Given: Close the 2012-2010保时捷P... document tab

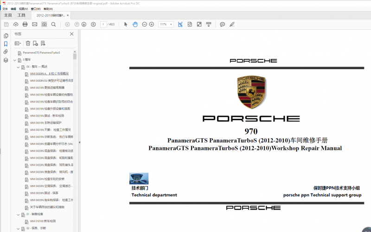Looking at the screenshot, I should tap(68, 15).
